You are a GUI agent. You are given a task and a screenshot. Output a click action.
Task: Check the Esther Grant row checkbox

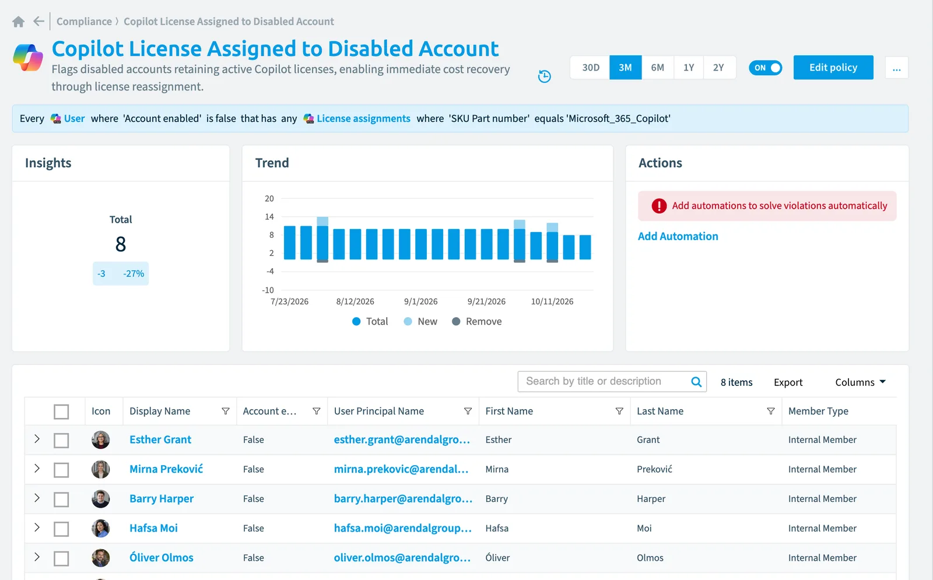coord(61,440)
